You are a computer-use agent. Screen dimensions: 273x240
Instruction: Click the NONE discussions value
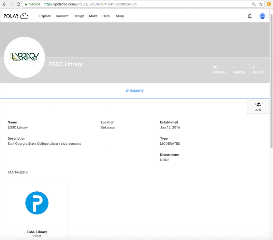(165, 160)
